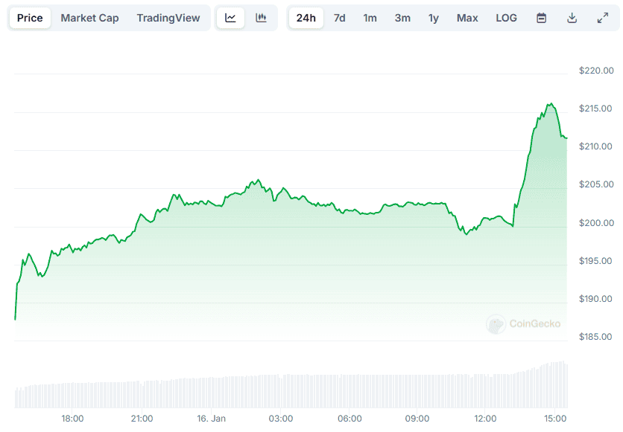
Task: Set chart range to 7d
Action: coord(339,18)
